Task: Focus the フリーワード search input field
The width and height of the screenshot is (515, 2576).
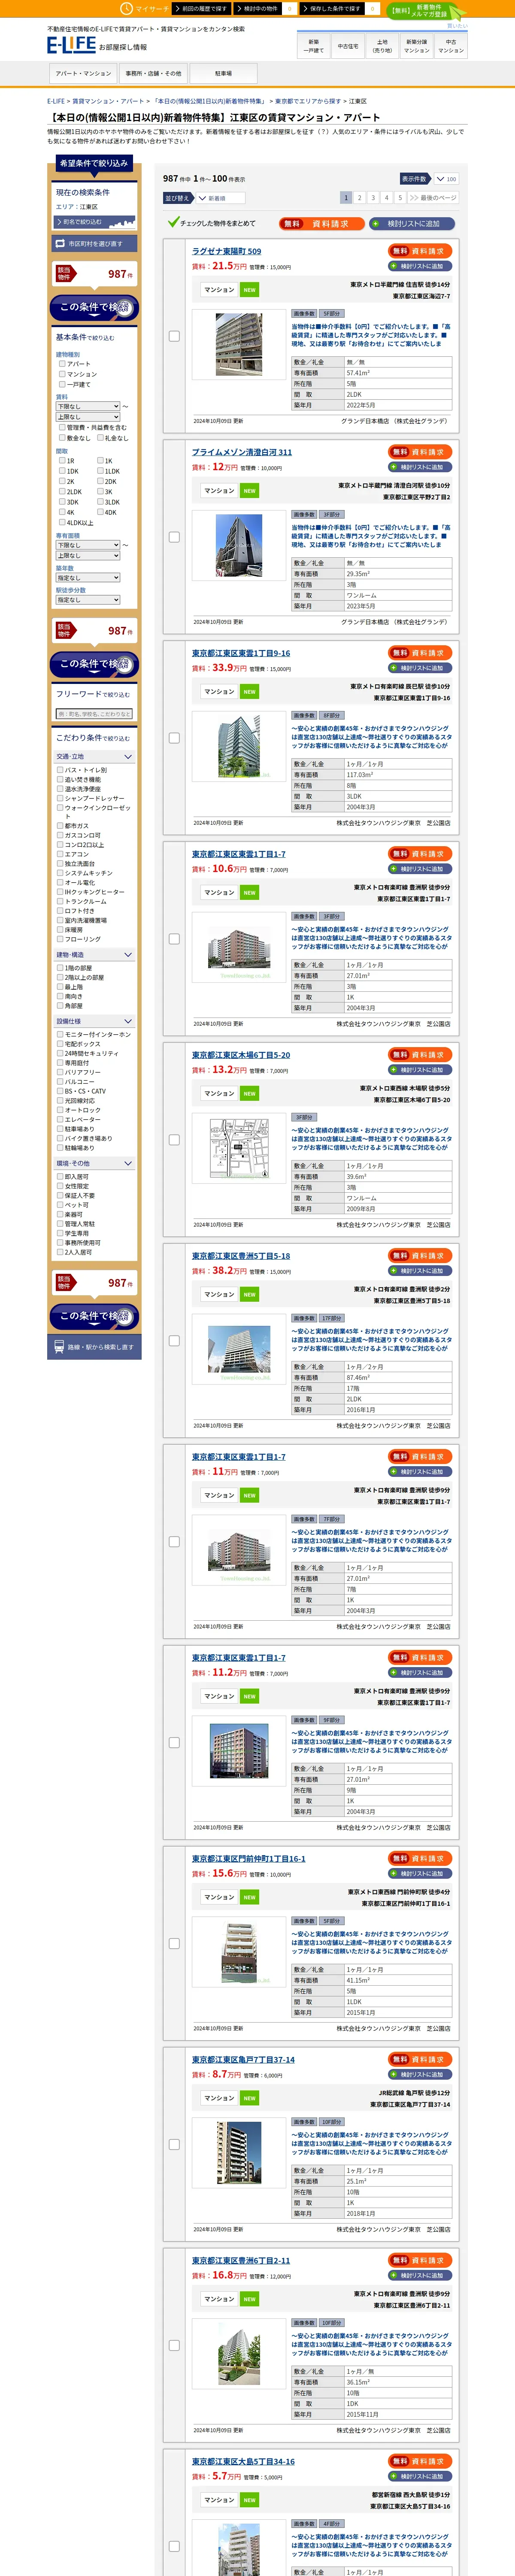Action: tap(94, 714)
